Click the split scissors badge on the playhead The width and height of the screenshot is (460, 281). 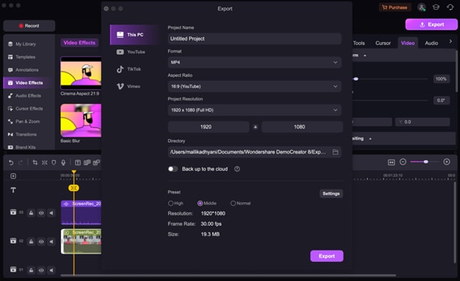pos(74,188)
